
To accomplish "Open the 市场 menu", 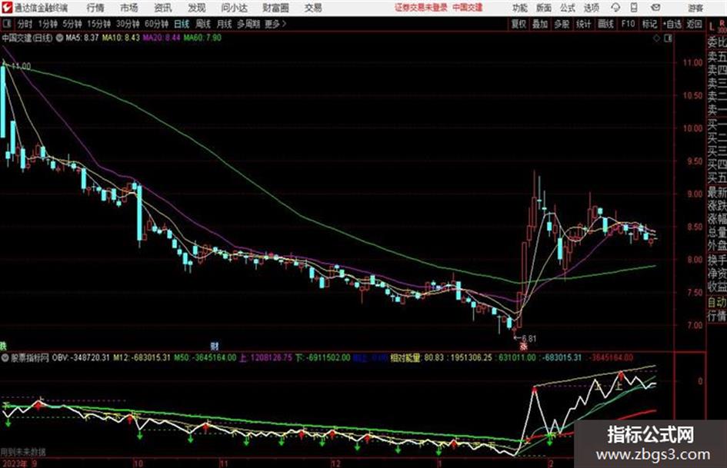I will coord(129,8).
